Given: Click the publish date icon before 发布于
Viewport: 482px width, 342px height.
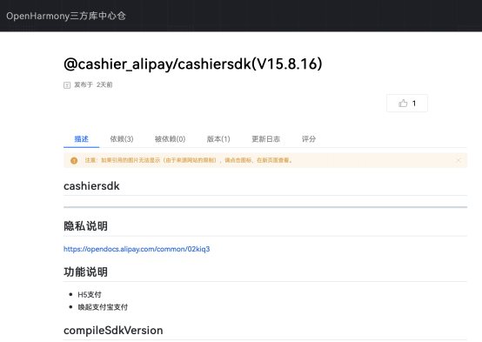Looking at the screenshot, I should coord(67,85).
